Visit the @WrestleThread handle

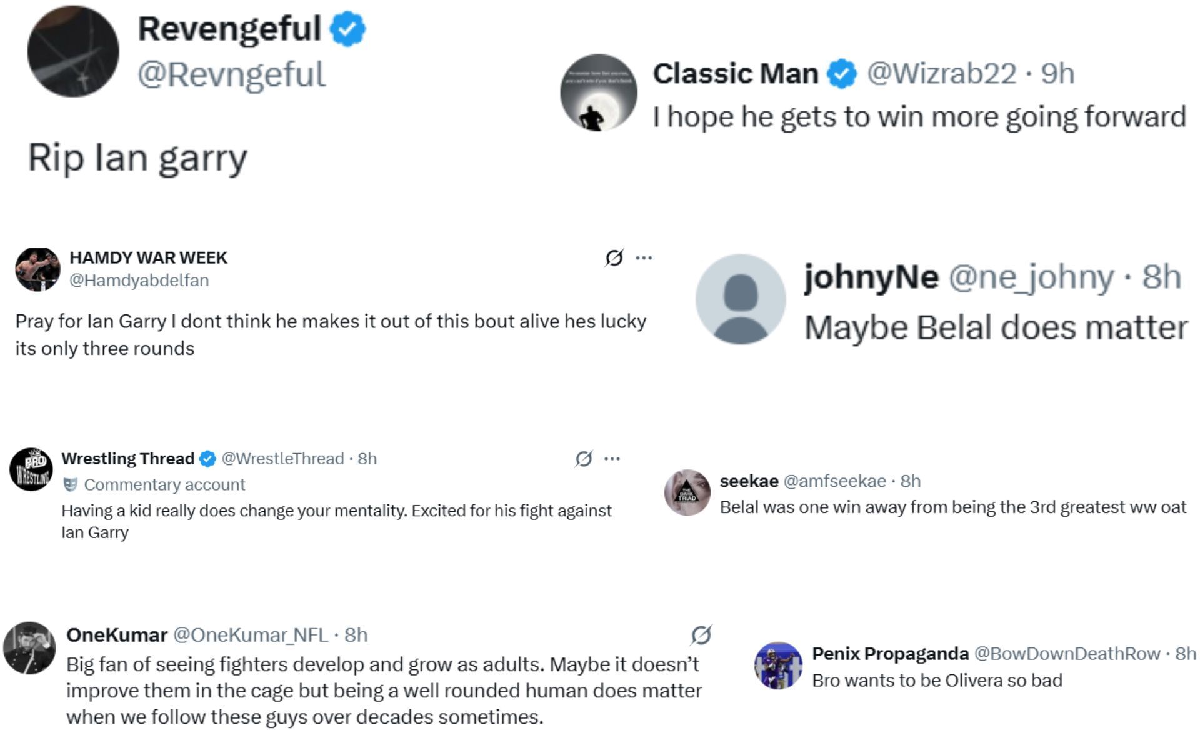coord(282,459)
